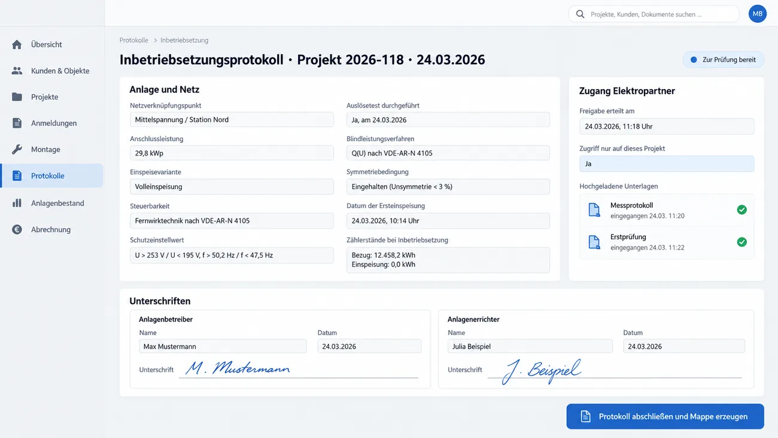Click the Protokolle sidebar document icon
This screenshot has width=778, height=438.
coord(17,176)
